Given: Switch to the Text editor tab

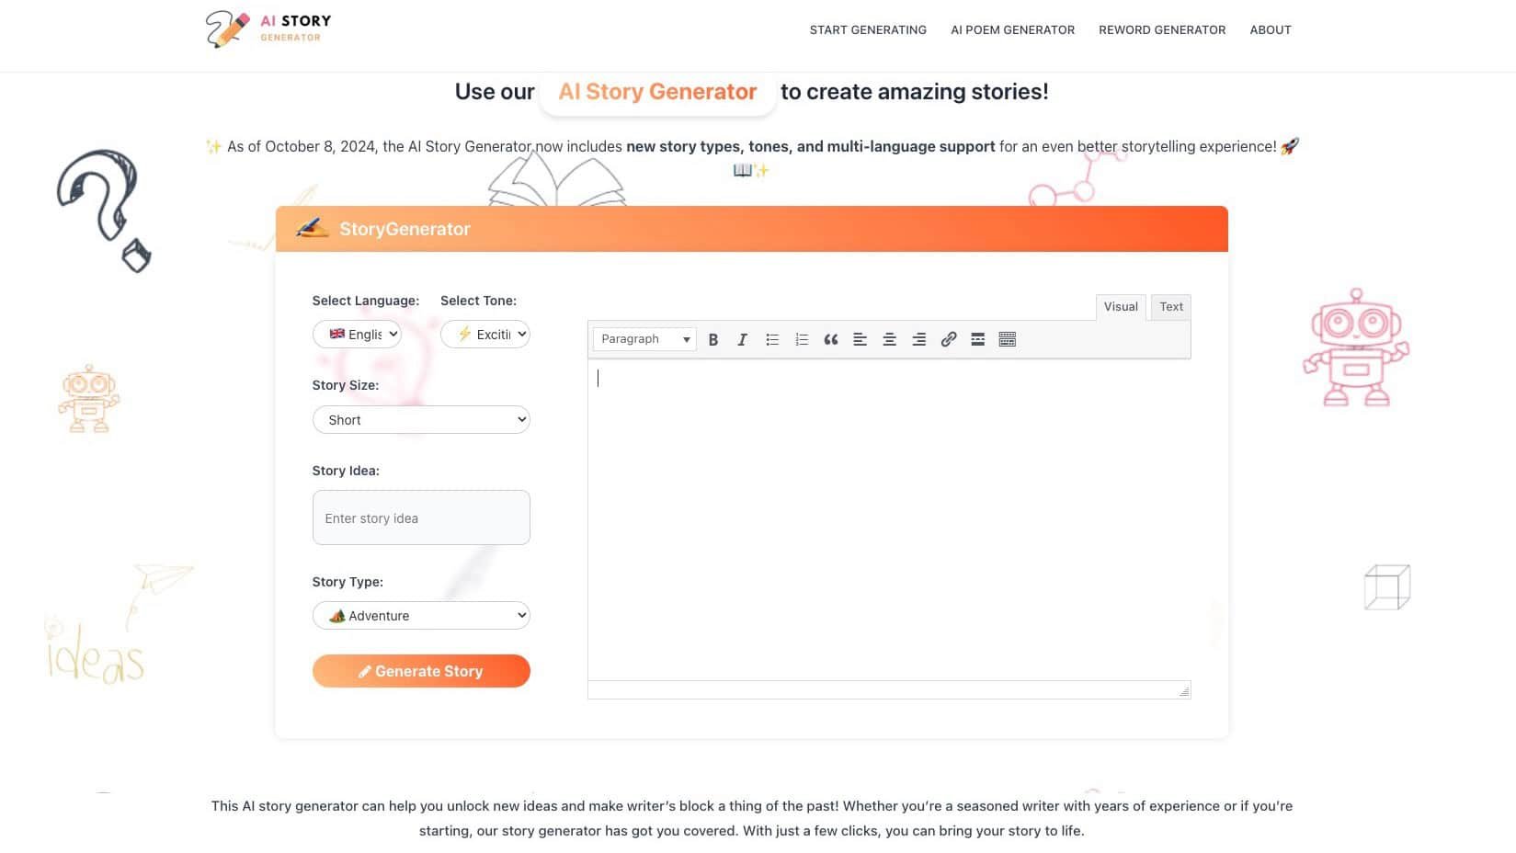Looking at the screenshot, I should [x=1170, y=307].
